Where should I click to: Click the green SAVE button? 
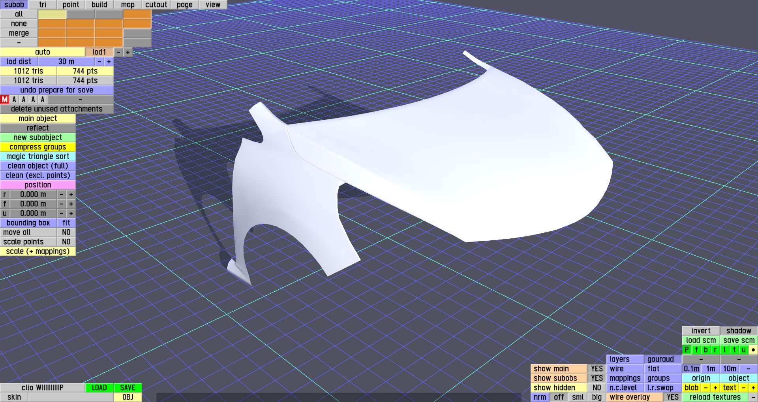coord(128,388)
